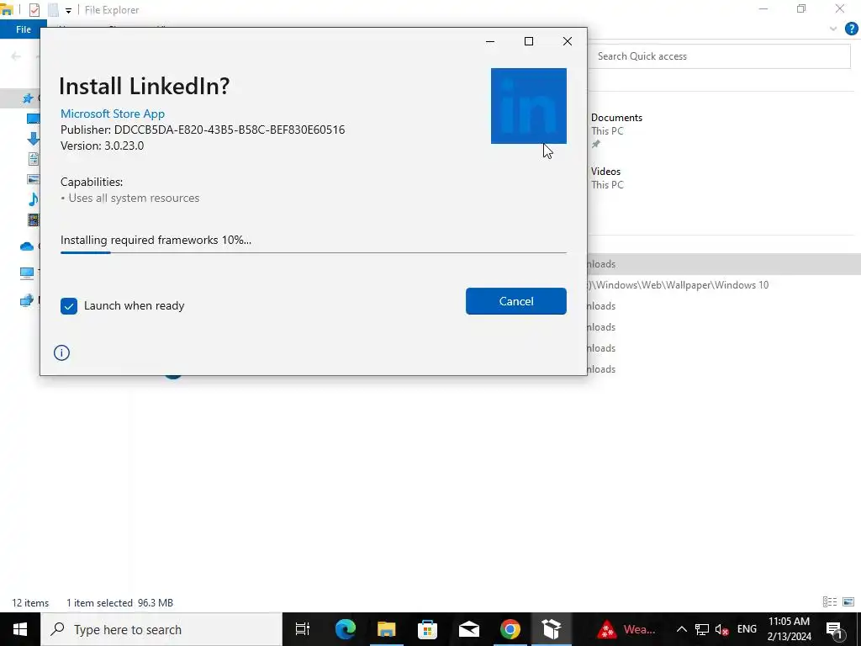Launch Google Chrome from taskbar
Image resolution: width=861 pixels, height=646 pixels.
coord(510,629)
